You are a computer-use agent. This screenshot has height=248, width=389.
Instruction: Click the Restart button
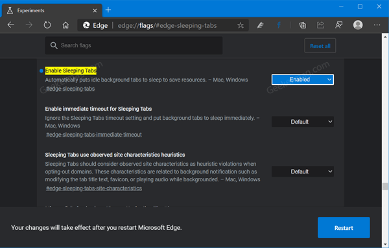pos(344,228)
